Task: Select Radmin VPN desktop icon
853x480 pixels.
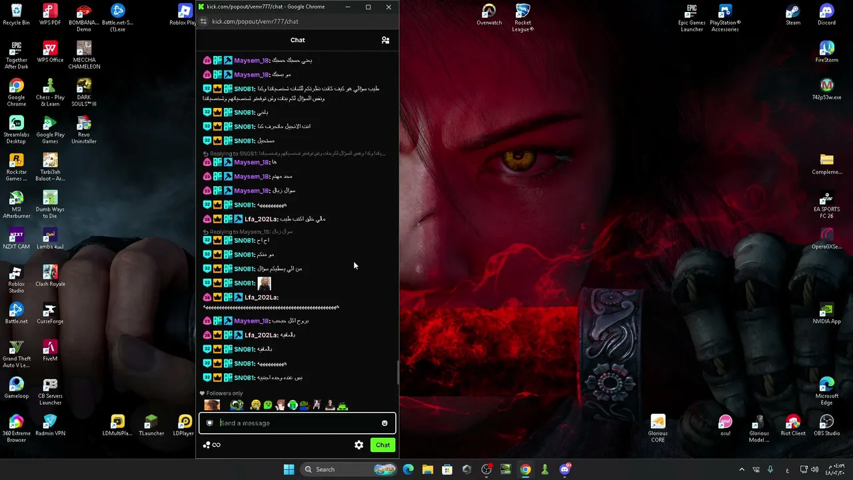Action: pyautogui.click(x=50, y=425)
